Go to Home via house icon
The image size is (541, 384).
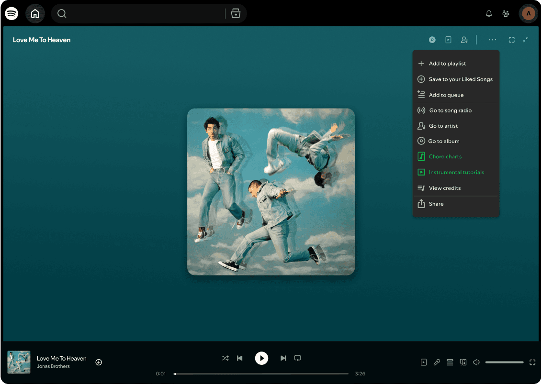[x=35, y=13]
